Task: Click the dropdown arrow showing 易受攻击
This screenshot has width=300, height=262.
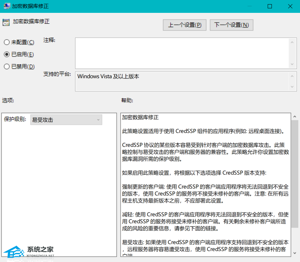Action: coord(98,120)
